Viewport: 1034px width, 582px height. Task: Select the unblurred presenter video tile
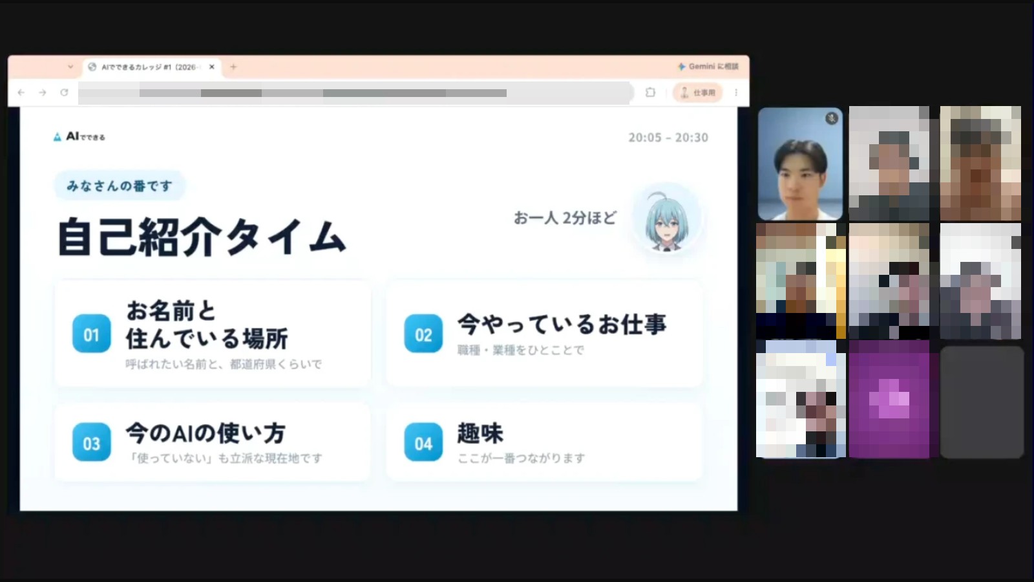click(x=800, y=164)
